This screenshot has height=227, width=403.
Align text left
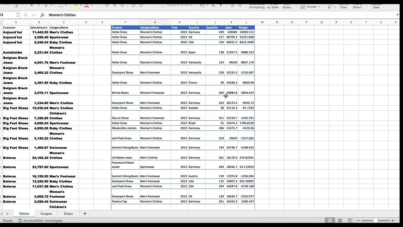point(107,5)
